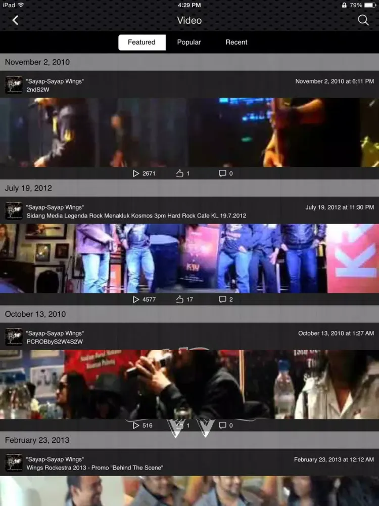Tap play icon showing 4577 views

point(136,300)
